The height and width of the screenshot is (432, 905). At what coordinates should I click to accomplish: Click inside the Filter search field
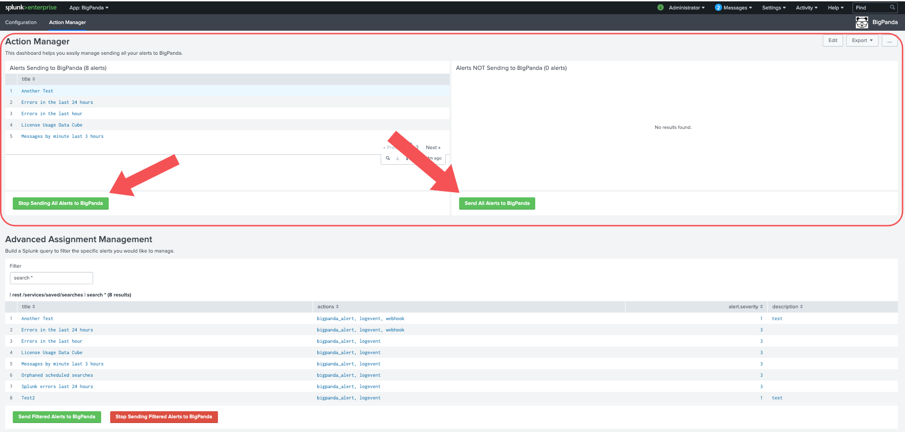point(51,278)
